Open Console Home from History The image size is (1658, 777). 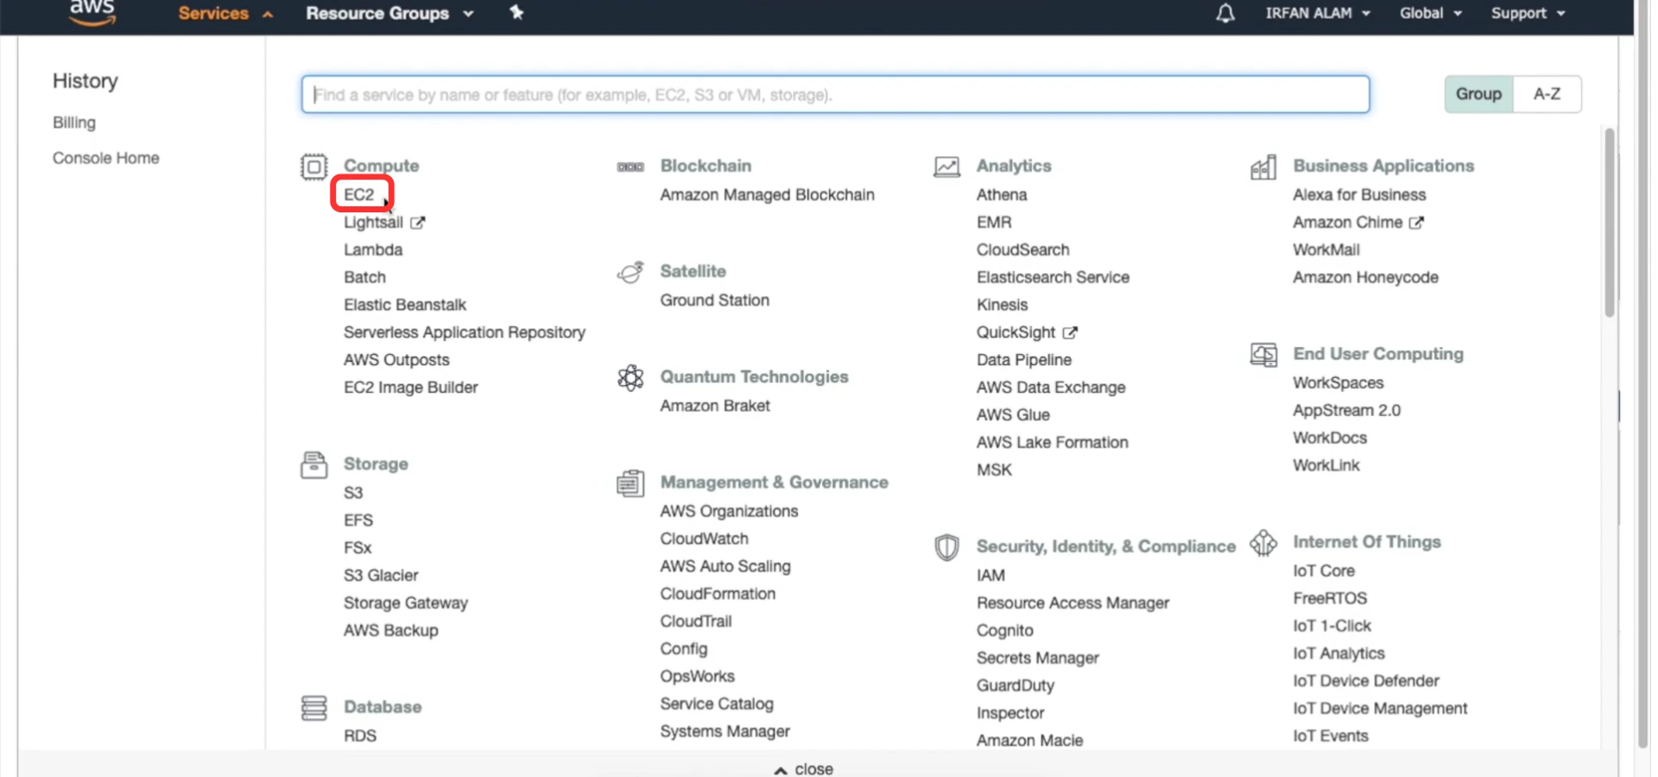tap(105, 158)
